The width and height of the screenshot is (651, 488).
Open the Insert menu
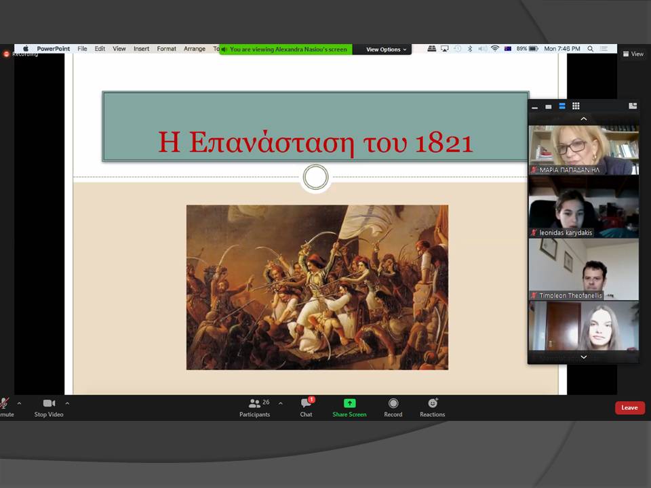[141, 49]
